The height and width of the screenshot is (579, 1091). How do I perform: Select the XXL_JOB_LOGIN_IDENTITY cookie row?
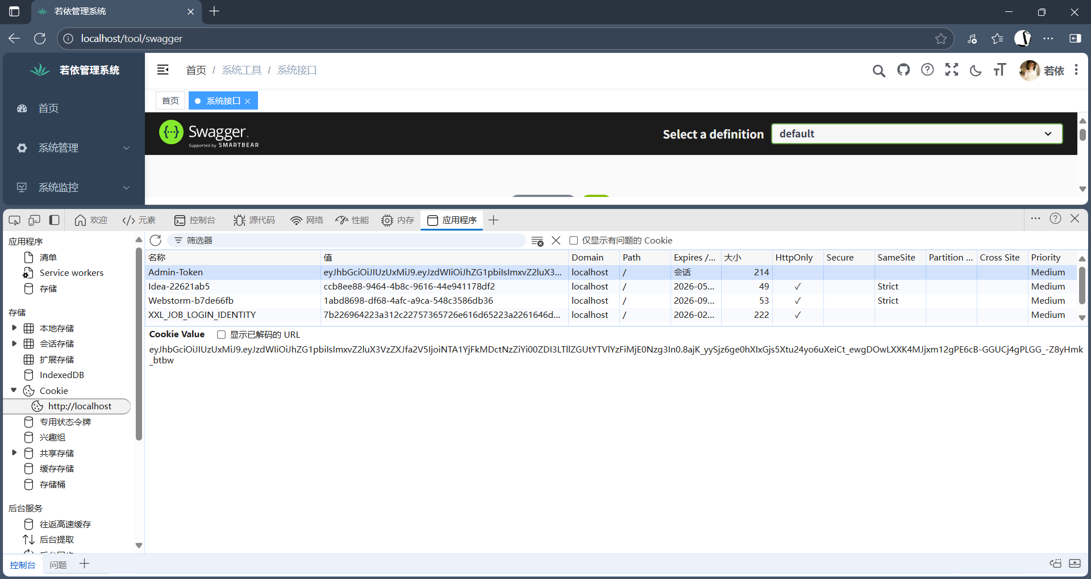coord(611,315)
